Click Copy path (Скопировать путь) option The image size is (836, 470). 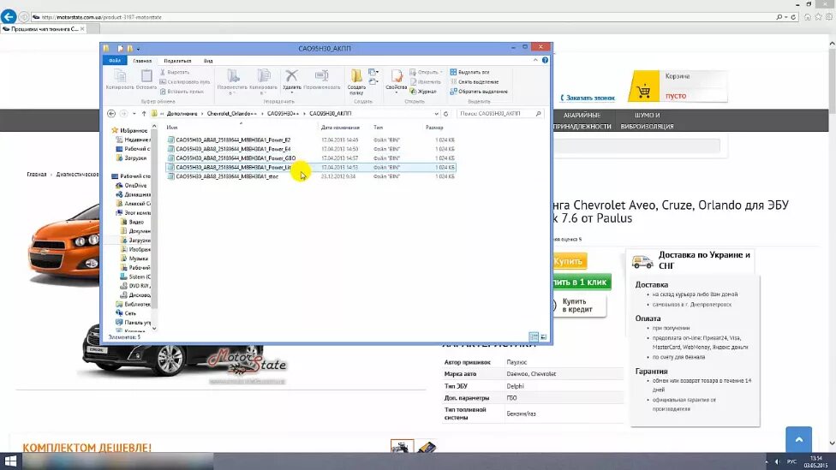184,81
